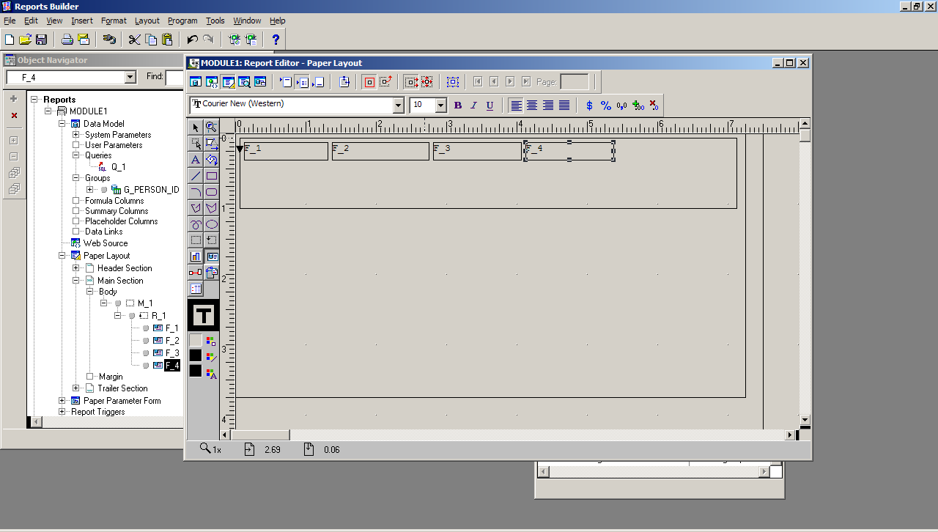The width and height of the screenshot is (938, 532).
Task: Select the Ellipse drawing tool
Action: (x=212, y=223)
